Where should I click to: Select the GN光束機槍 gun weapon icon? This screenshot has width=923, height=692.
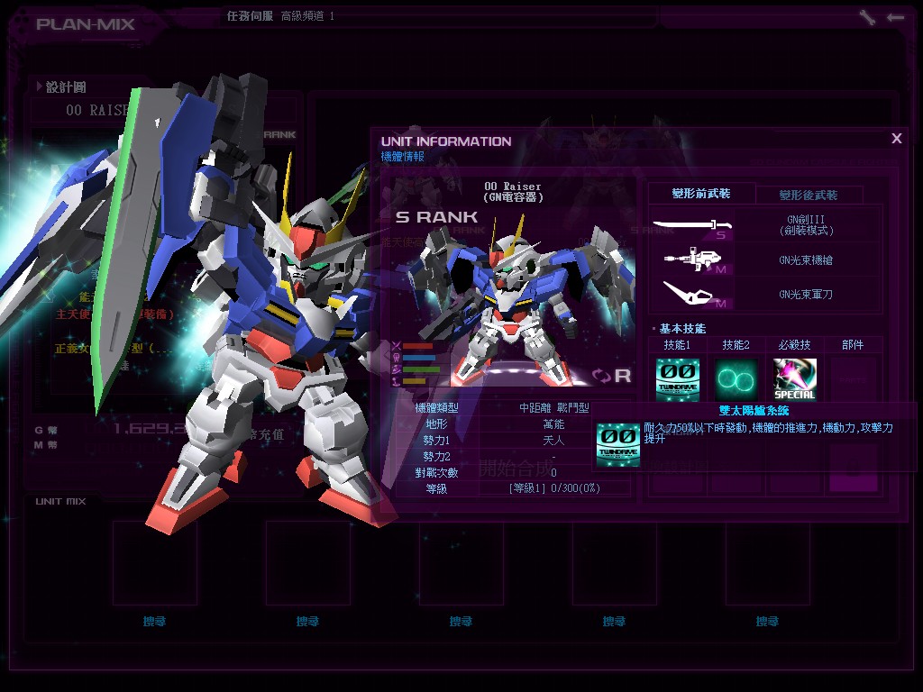(693, 260)
